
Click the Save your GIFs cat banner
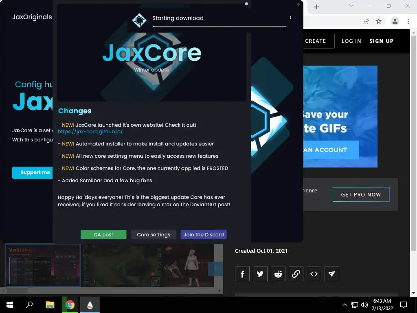click(340, 116)
